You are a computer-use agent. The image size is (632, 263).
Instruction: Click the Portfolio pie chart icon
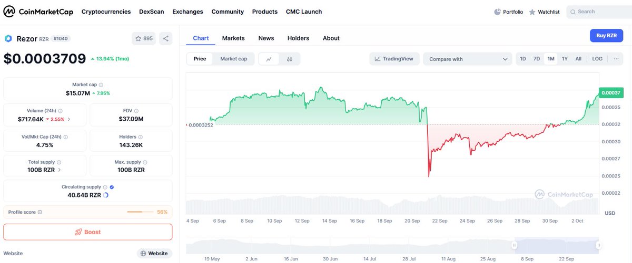[x=498, y=12]
